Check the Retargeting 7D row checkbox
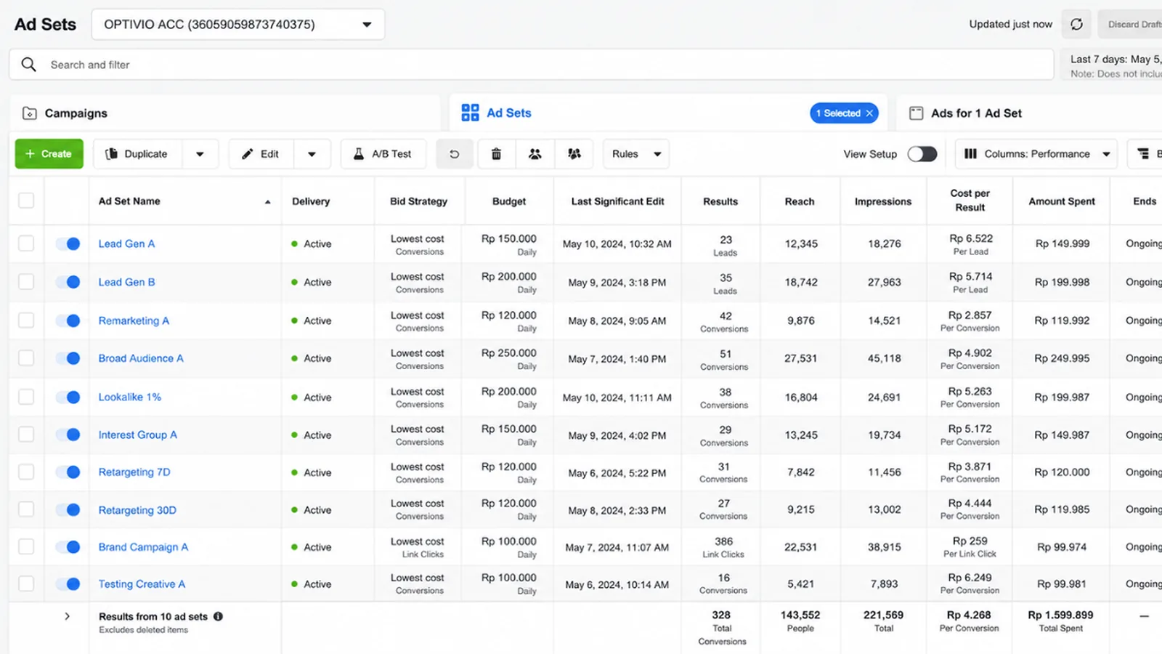1162x654 pixels. (x=26, y=472)
